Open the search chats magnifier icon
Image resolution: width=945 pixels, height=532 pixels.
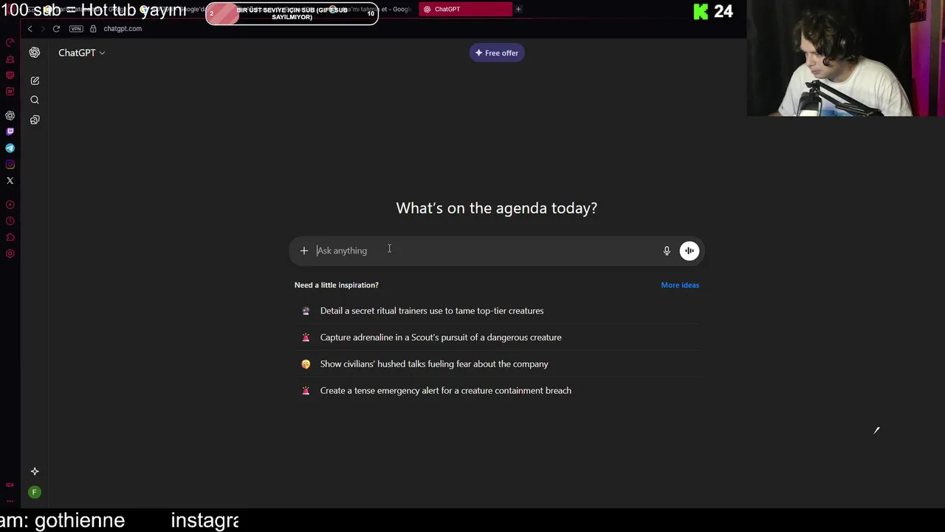[x=35, y=100]
